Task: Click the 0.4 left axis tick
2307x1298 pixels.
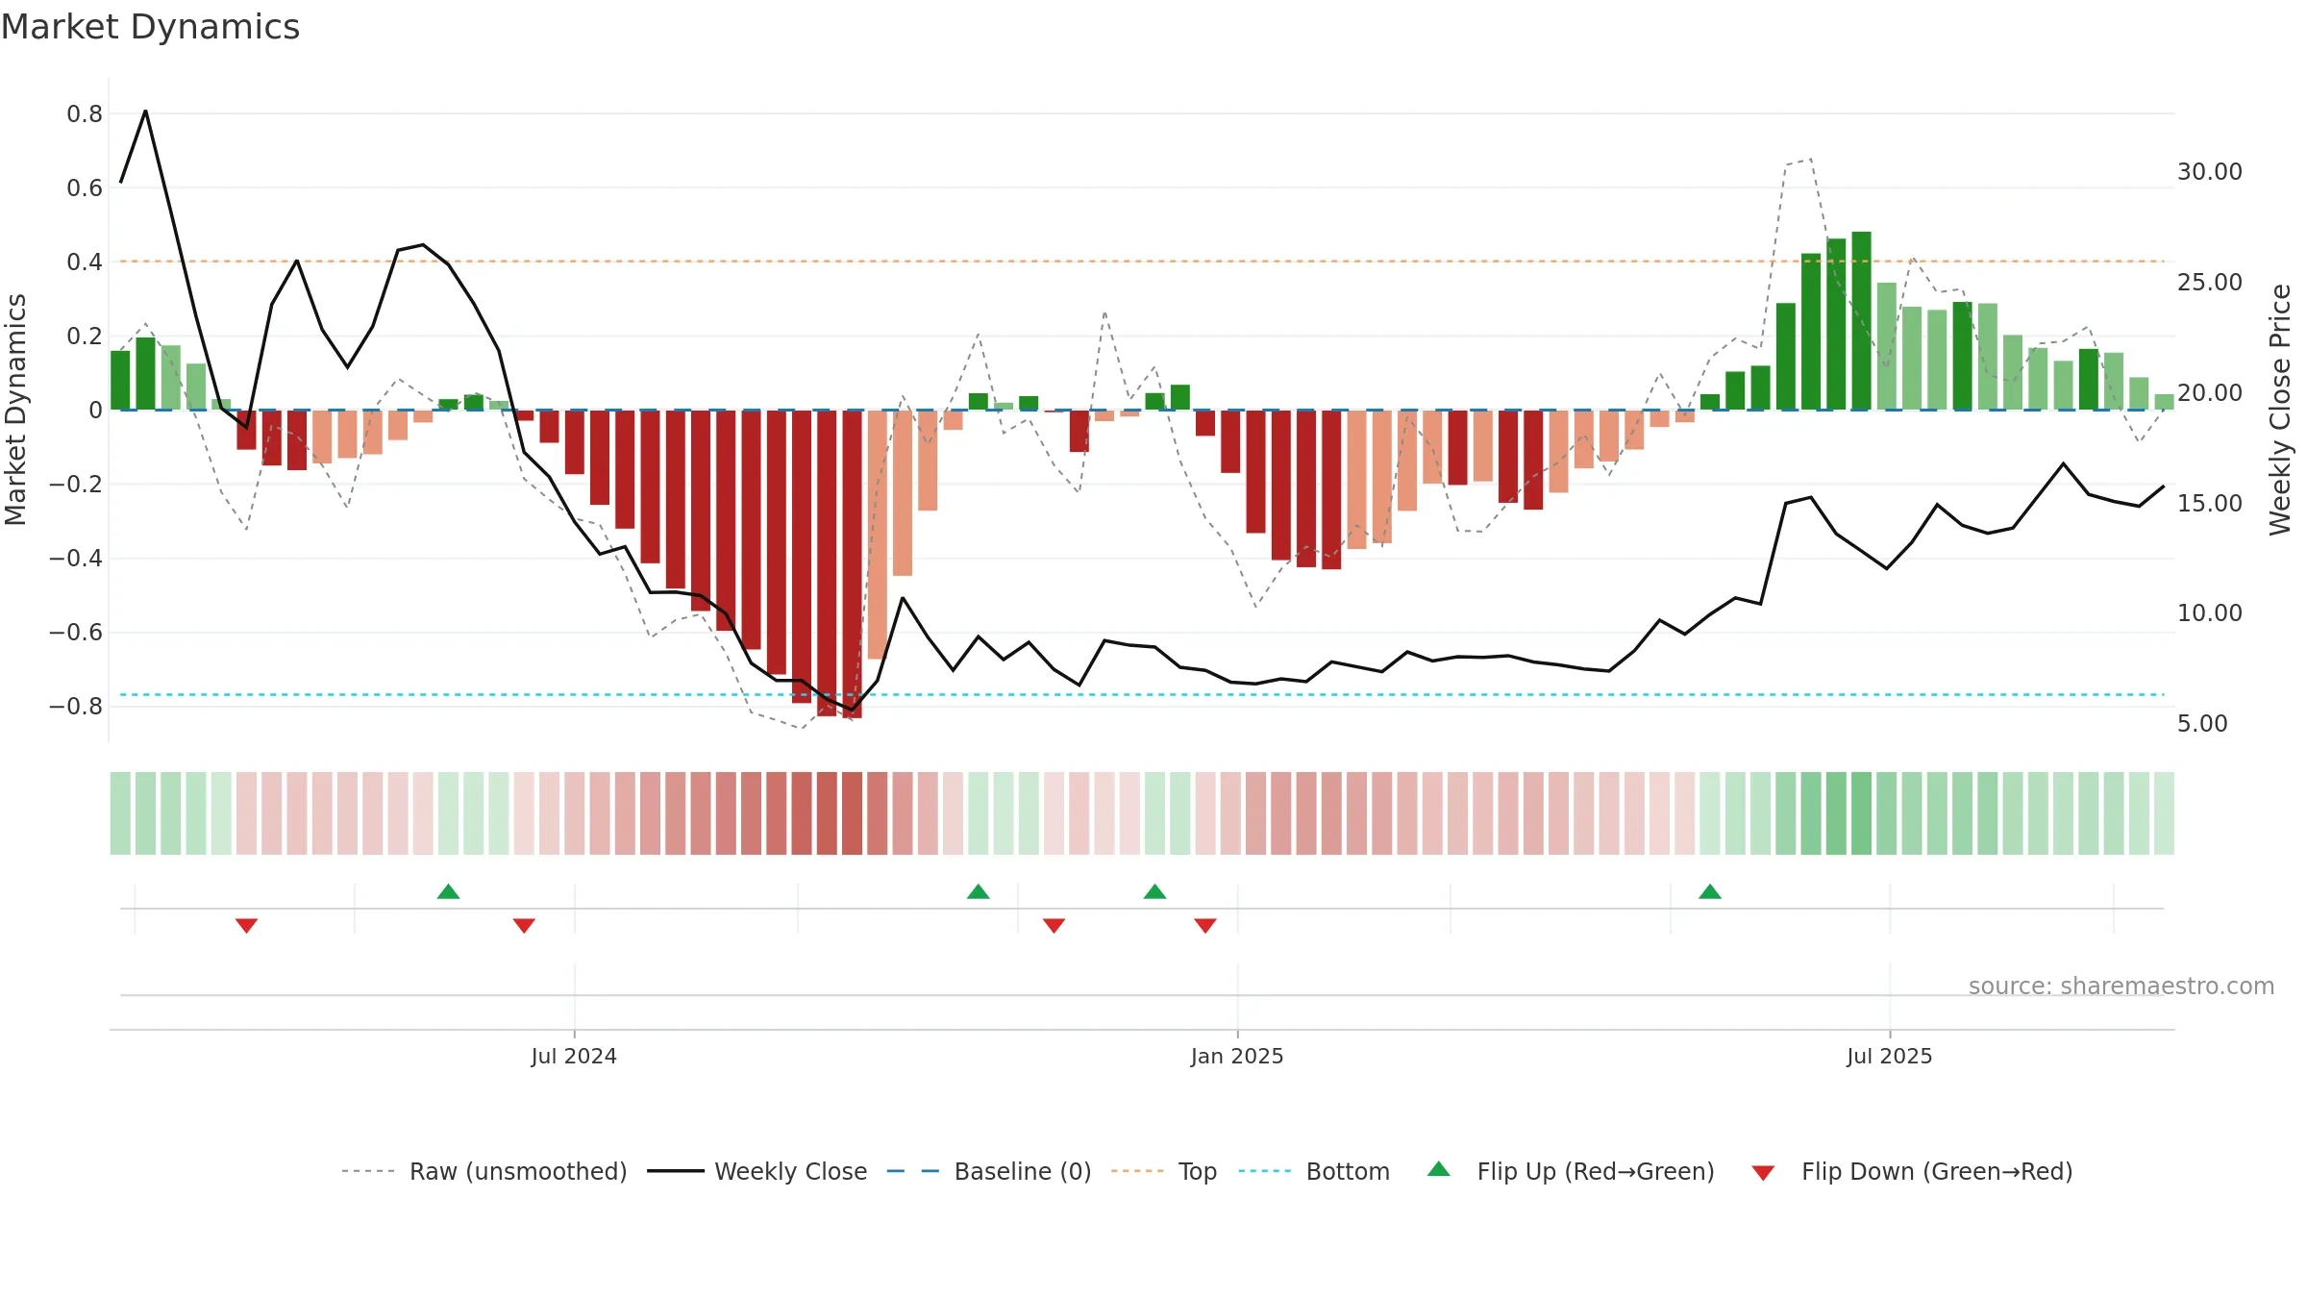Action: pos(84,262)
